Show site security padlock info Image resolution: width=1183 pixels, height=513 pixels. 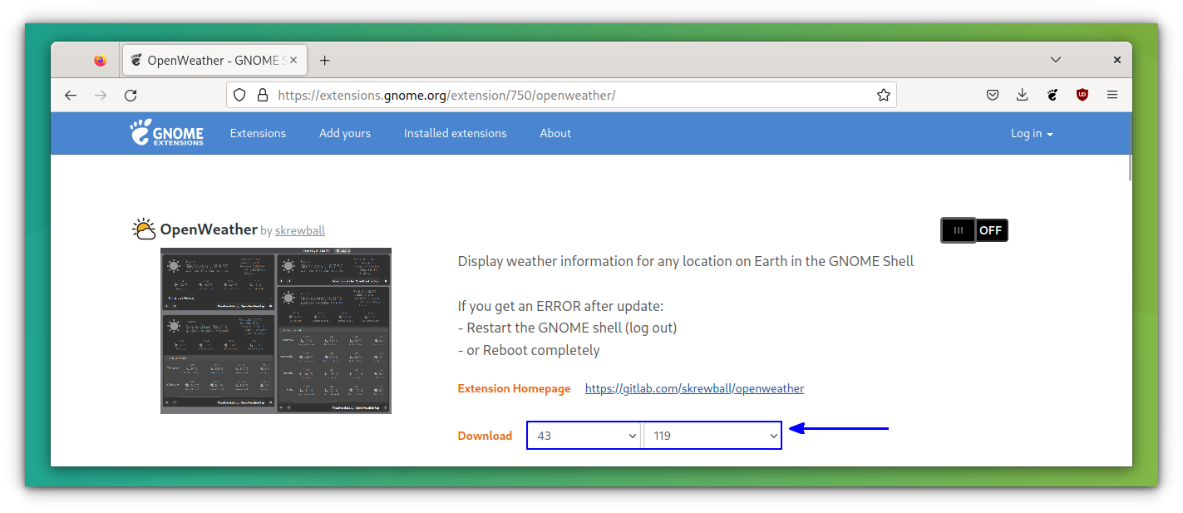click(262, 95)
